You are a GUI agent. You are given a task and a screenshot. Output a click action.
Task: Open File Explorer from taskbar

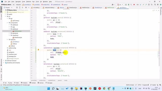(x=76, y=88)
